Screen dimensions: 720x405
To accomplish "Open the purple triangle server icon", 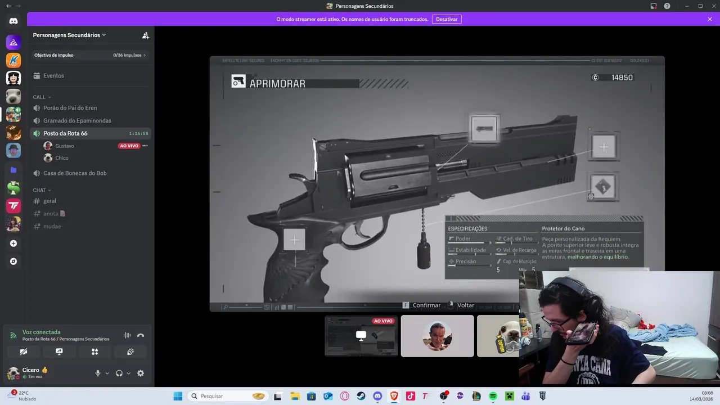I will (x=13, y=42).
